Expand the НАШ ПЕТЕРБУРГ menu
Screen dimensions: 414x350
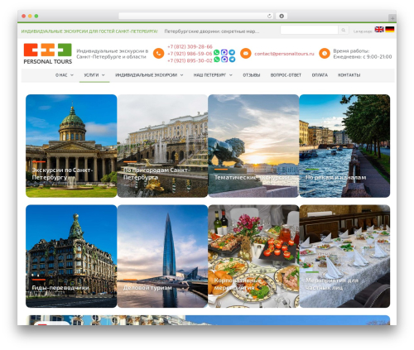(x=213, y=75)
